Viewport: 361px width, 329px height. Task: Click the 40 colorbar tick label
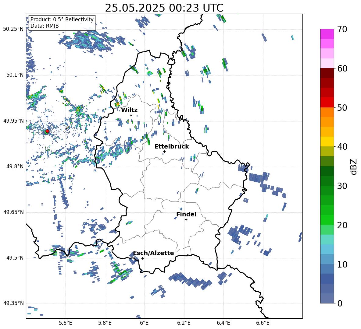342,147
